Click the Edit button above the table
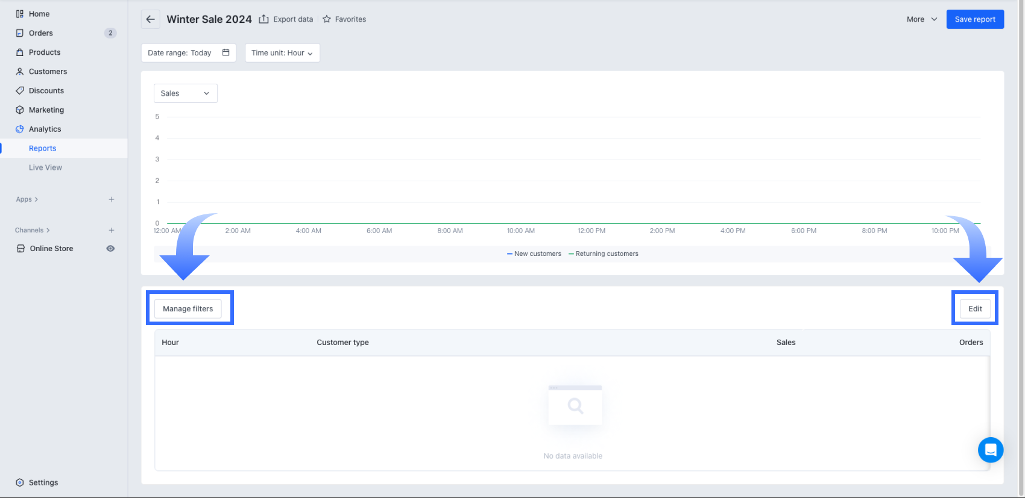This screenshot has width=1025, height=498. [975, 309]
